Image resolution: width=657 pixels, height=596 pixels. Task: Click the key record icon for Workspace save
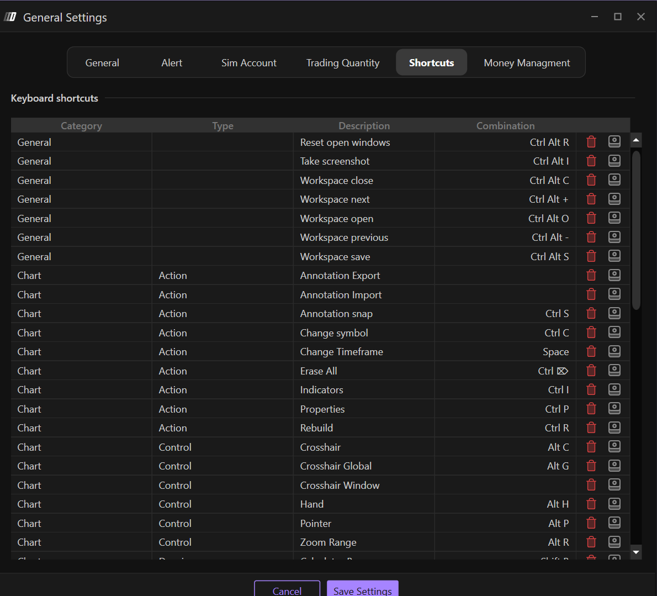point(614,256)
